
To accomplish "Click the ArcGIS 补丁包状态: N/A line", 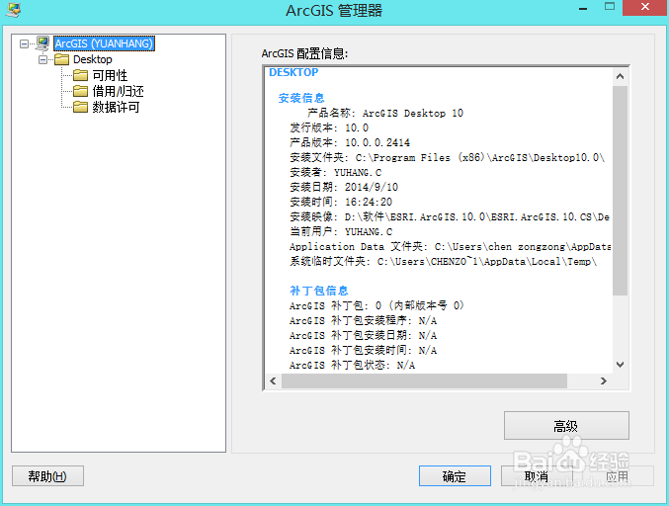I will click(x=353, y=366).
